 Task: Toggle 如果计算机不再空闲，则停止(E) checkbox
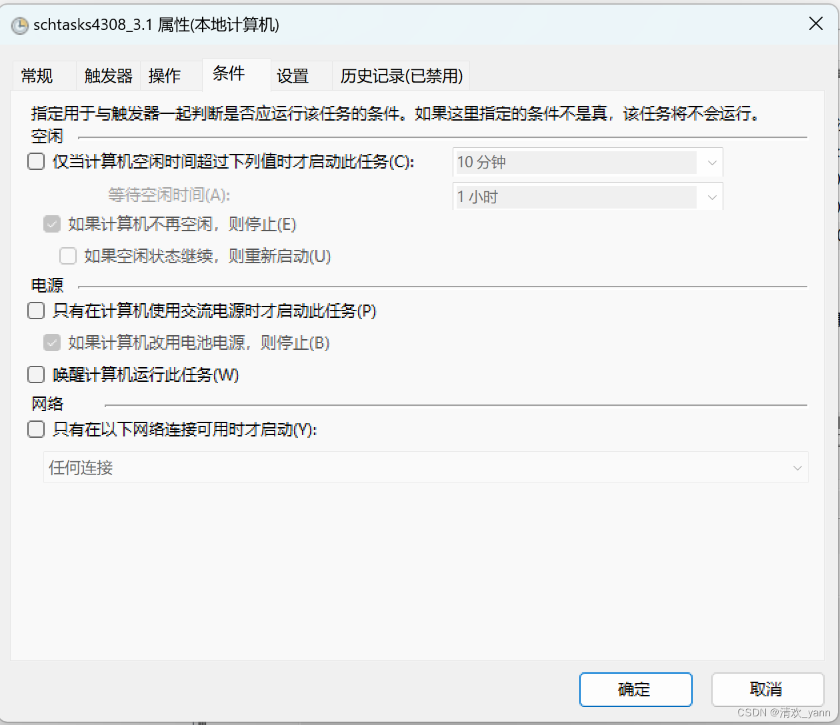(52, 224)
